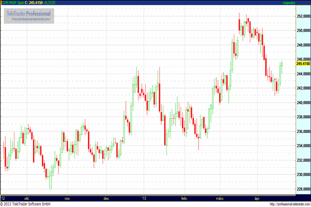Click the 'ápr.' month on time axis
Screen dimensions: 311x207
click(259, 198)
